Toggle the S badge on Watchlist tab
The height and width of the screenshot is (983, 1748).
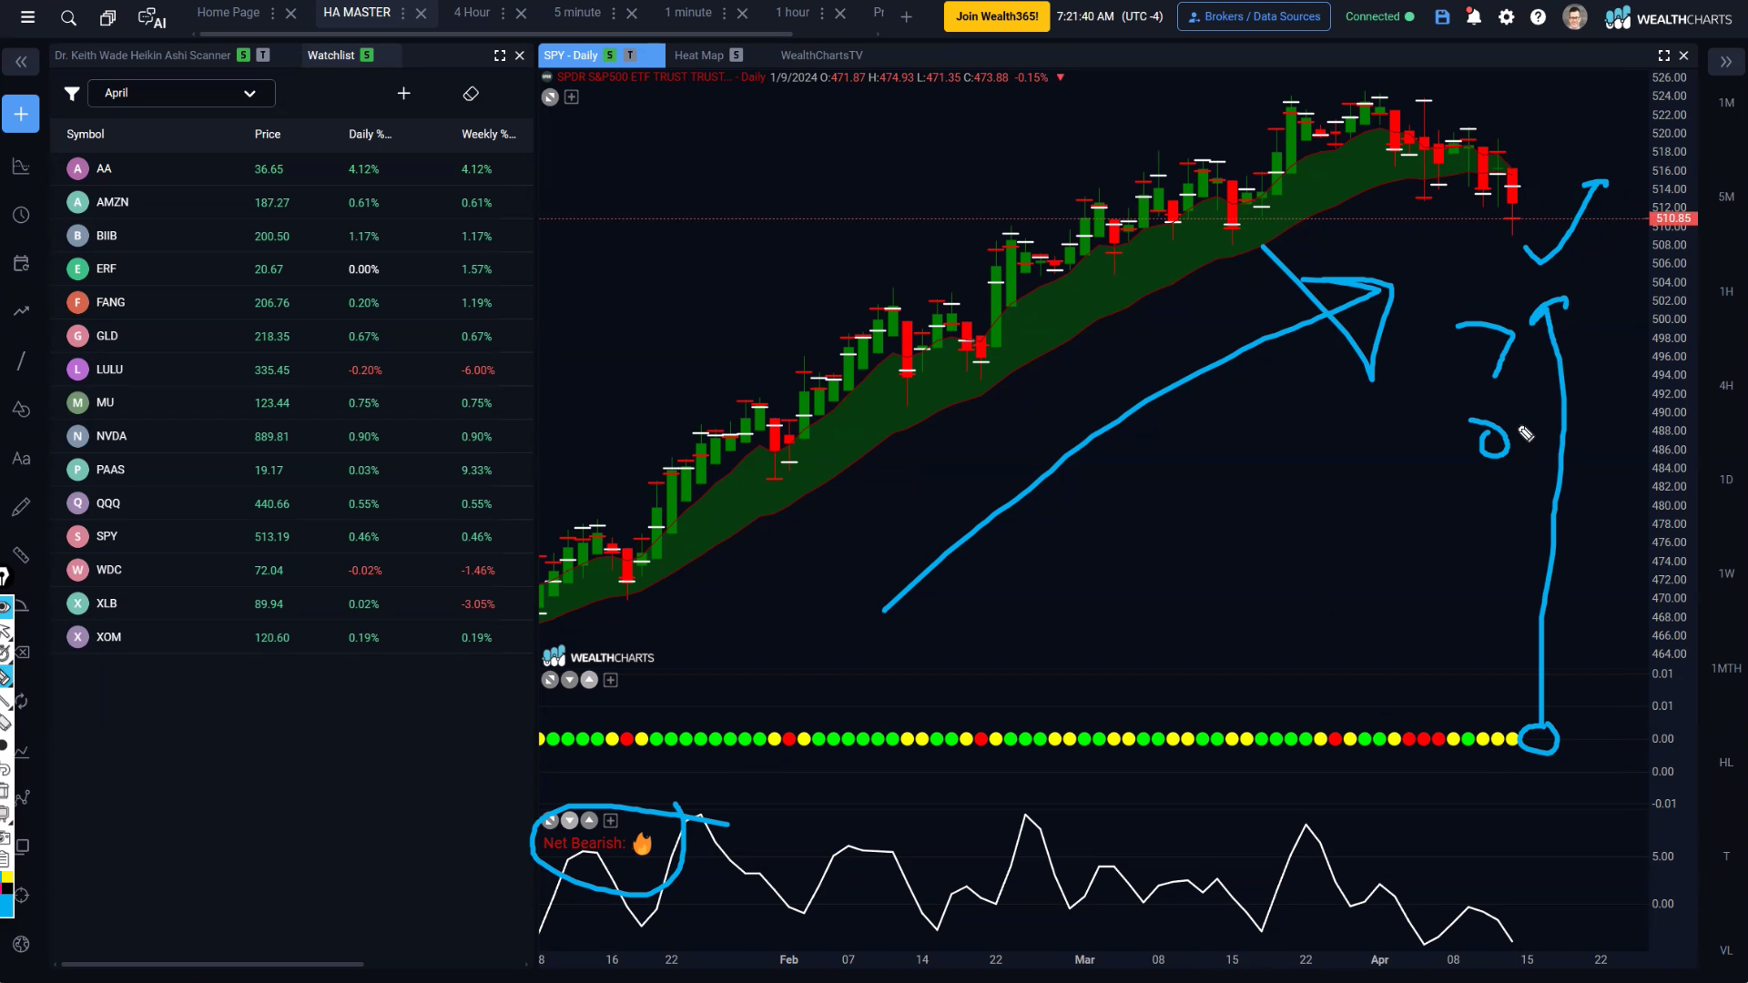pos(366,55)
